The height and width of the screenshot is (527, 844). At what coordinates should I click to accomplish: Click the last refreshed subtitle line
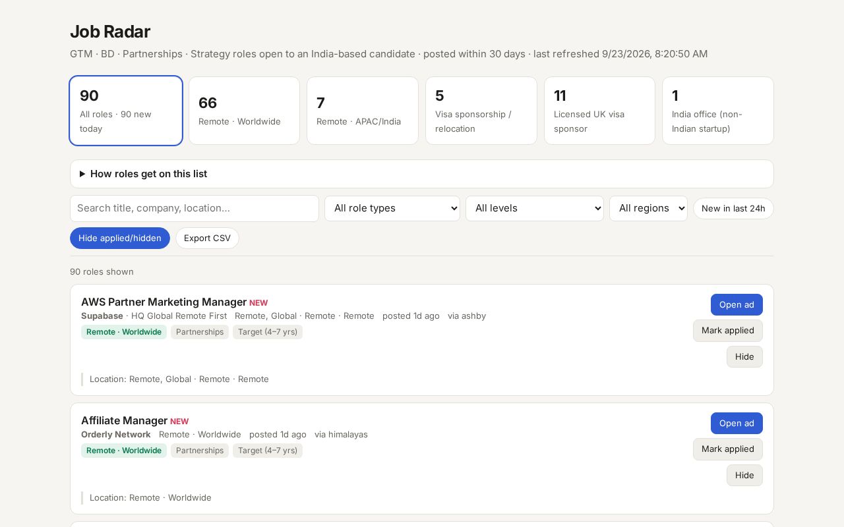point(389,54)
